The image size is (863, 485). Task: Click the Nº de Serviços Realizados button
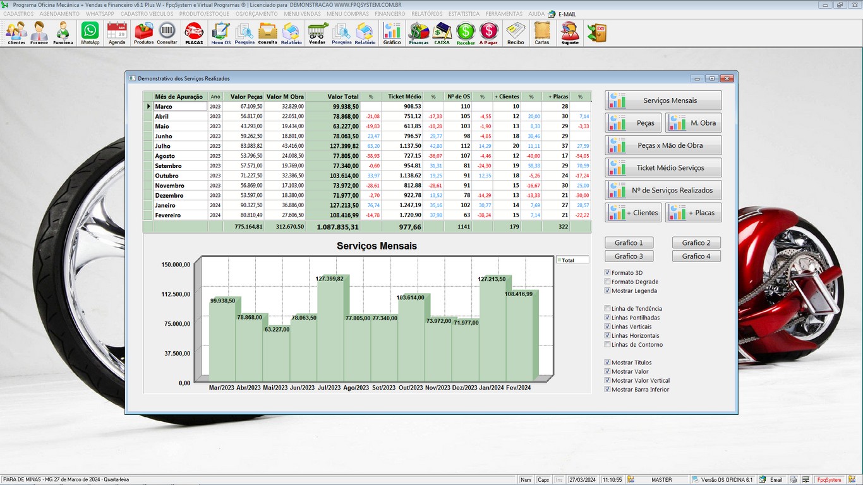pos(663,190)
